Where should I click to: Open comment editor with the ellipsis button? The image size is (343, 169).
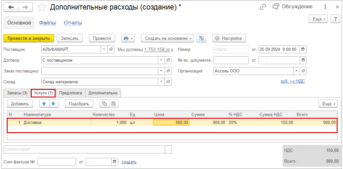pos(168,150)
